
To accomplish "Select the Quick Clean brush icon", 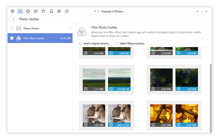I will [x=20, y=11].
